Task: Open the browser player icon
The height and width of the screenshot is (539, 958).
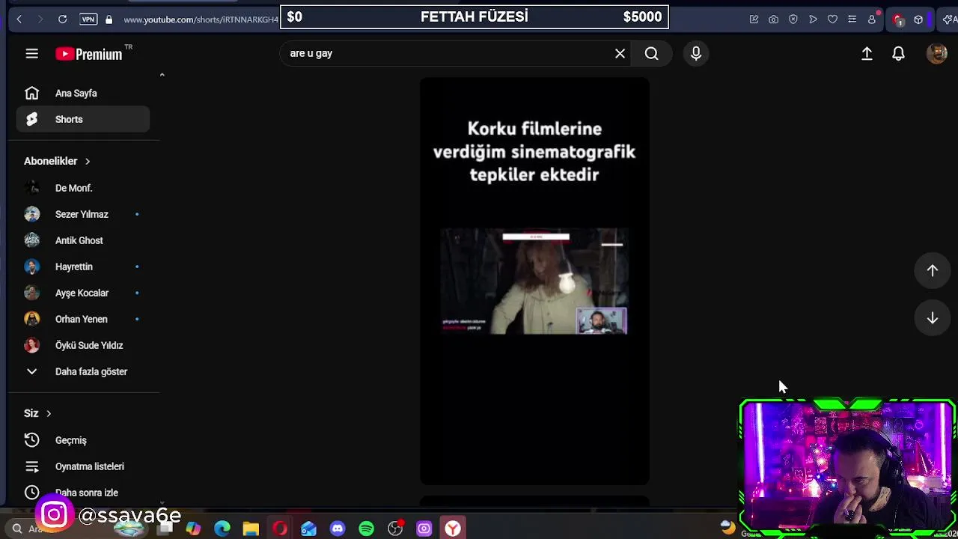Action: pos(813,19)
